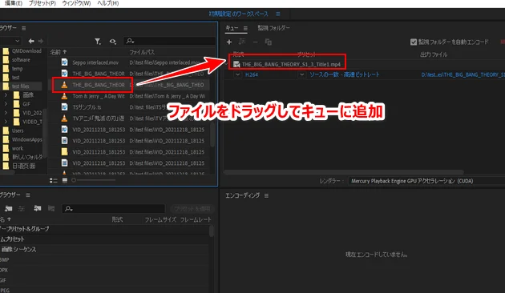This screenshot has height=293, width=505.
Task: Click the magnifier icon in the preset browser search
Action: [68, 209]
